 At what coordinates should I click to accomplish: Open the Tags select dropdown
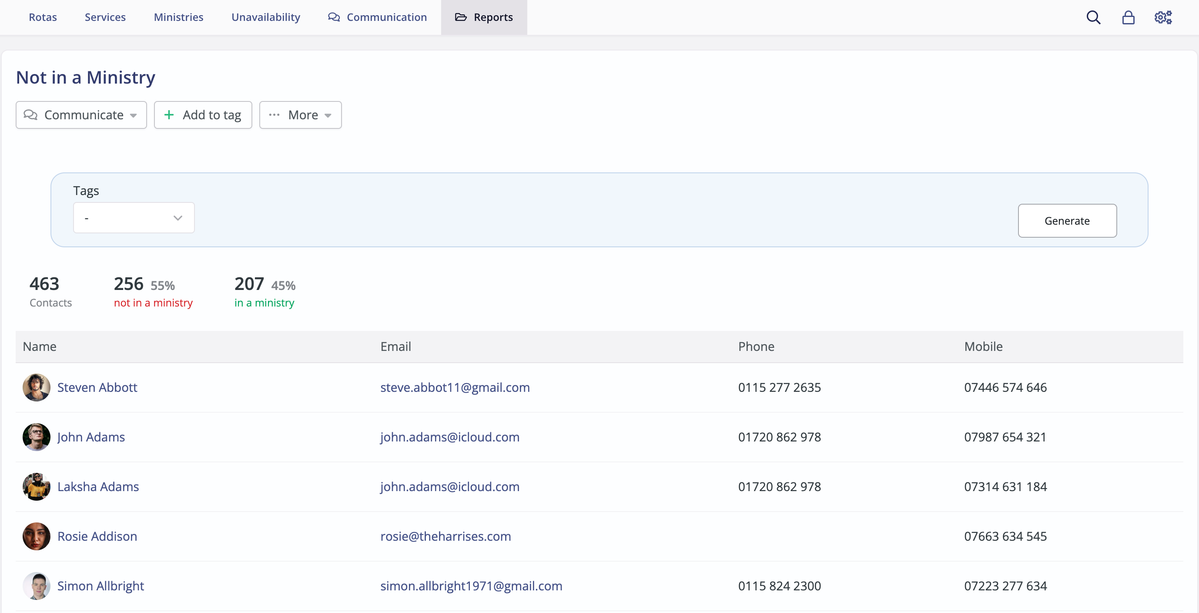pyautogui.click(x=134, y=218)
